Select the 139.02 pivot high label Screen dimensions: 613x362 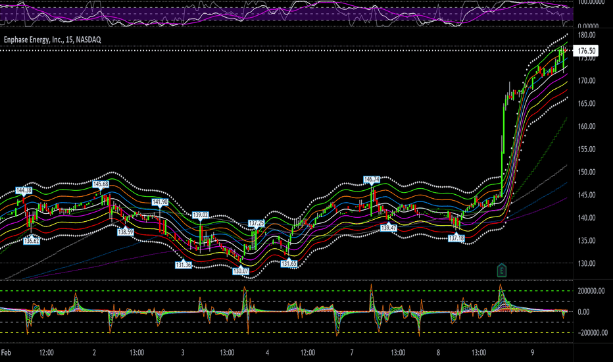200,215
